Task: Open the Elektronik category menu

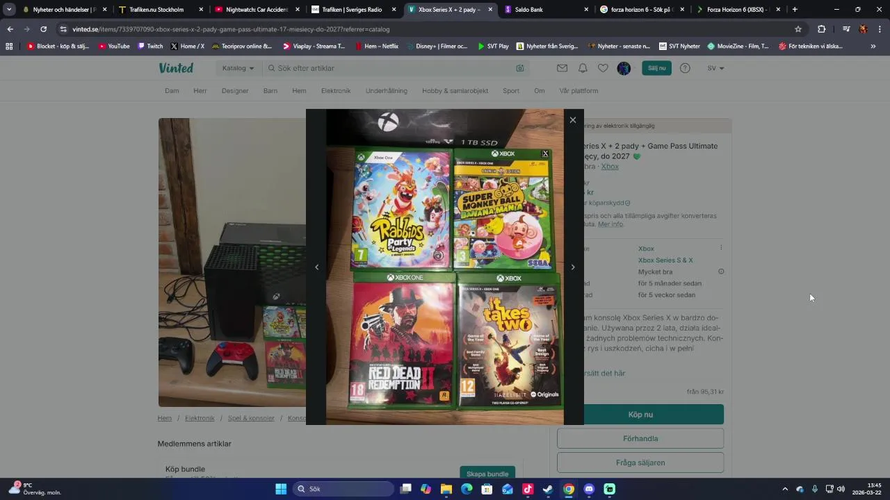Action: point(336,91)
